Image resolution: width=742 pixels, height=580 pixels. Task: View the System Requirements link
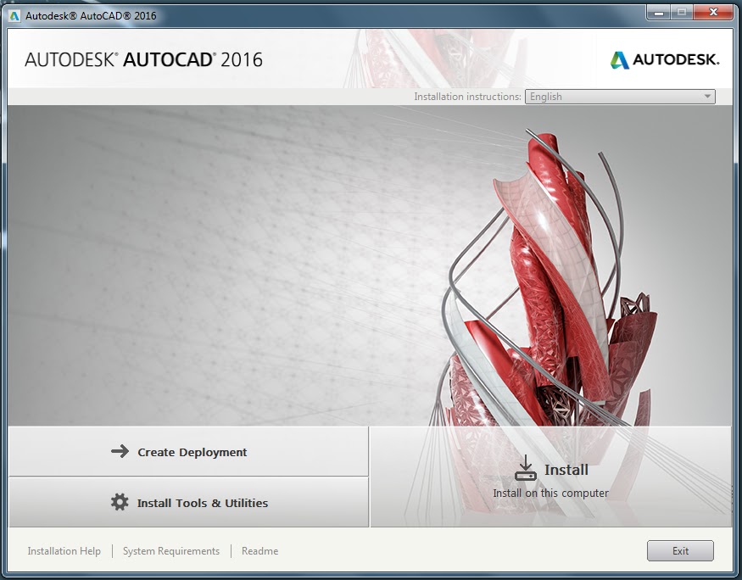coord(171,551)
